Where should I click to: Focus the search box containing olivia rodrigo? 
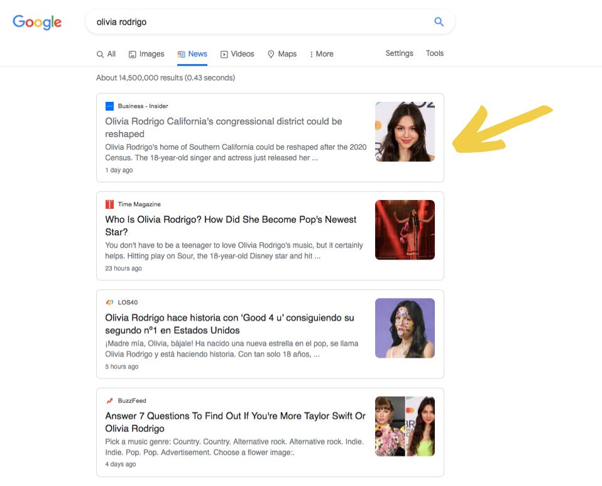click(x=270, y=22)
